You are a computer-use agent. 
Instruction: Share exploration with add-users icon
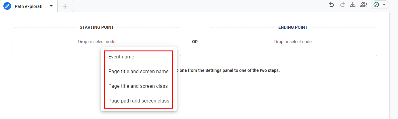[364, 5]
